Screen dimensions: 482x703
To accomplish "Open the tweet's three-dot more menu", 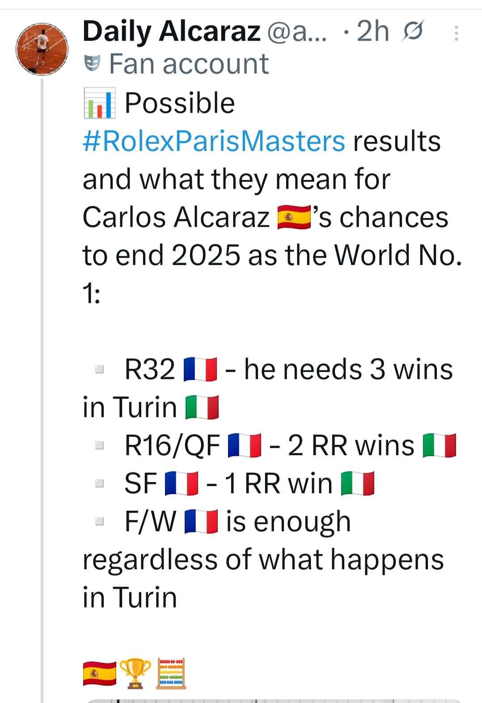I will point(456,34).
